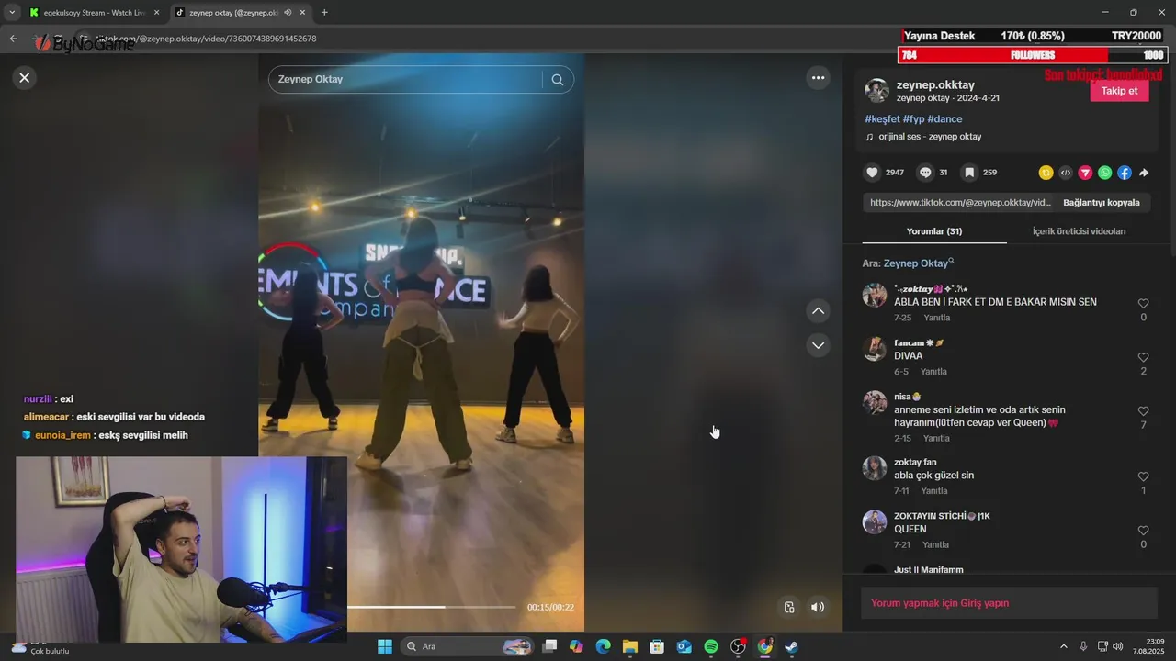The image size is (1176, 661).
Task: Show hidden system tray icons chevron
Action: (x=1064, y=646)
